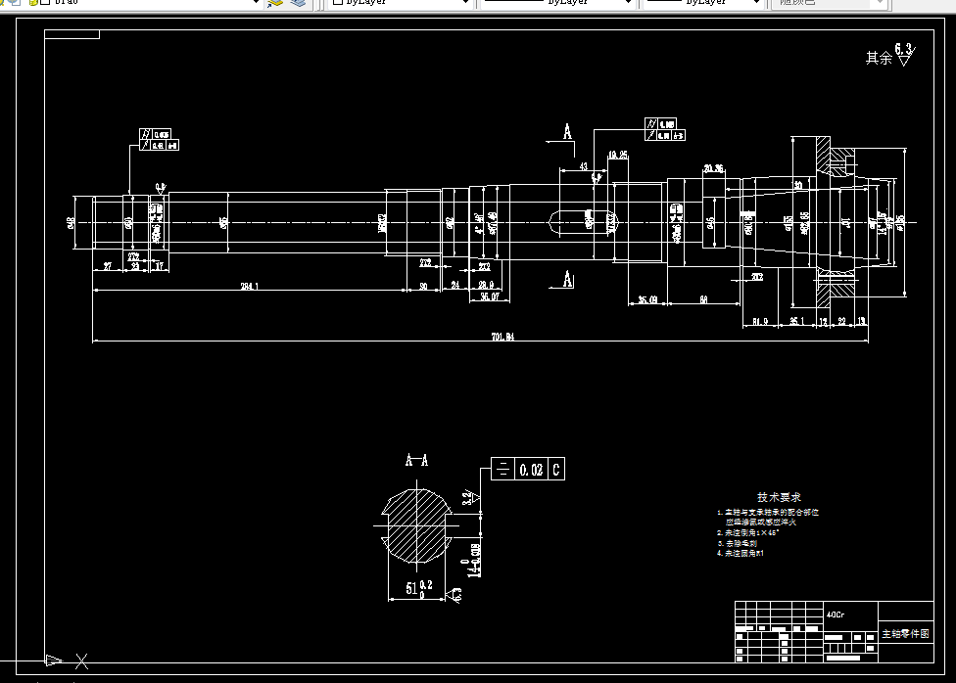This screenshot has height=683, width=956.
Task: Select the A—A section view label
Action: click(x=416, y=460)
